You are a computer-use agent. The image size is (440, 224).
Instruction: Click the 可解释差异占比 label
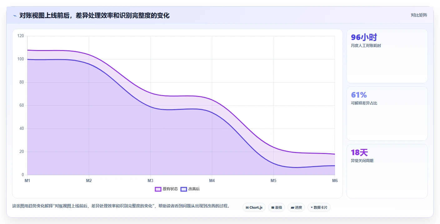pos(364,103)
